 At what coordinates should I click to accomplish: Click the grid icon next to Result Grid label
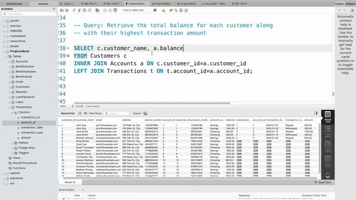80,113
